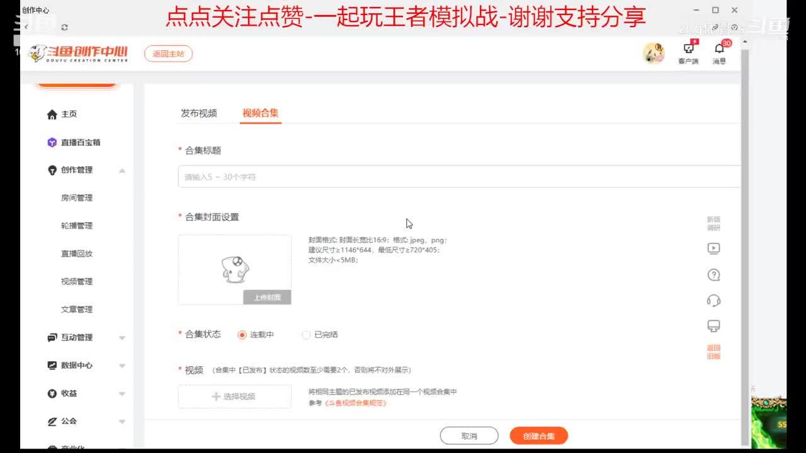Click the 取消 cancel button
806x453 pixels.
[x=469, y=435]
